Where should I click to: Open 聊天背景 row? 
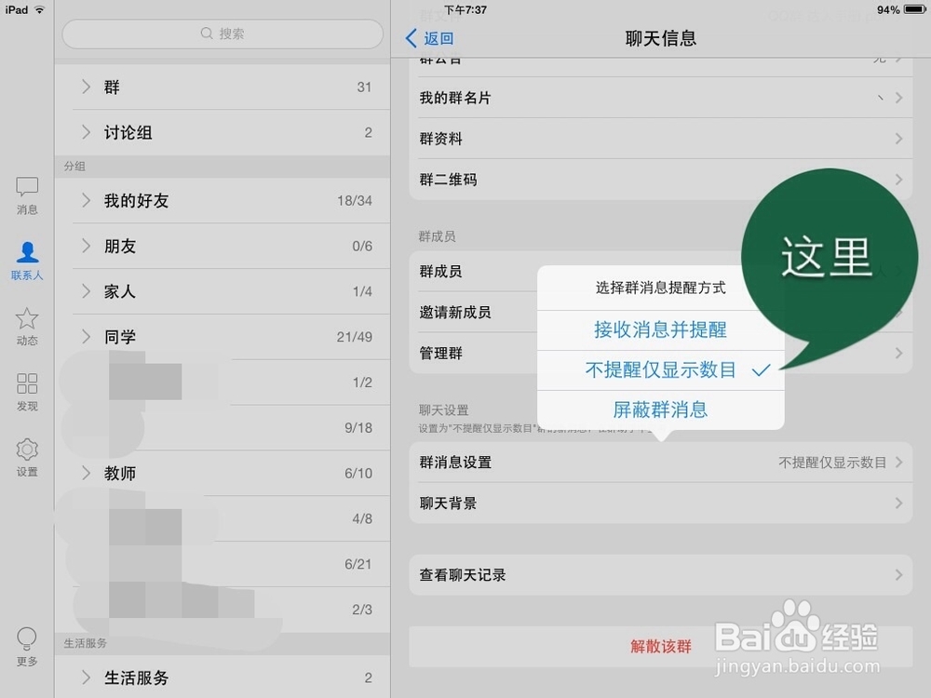(x=660, y=503)
